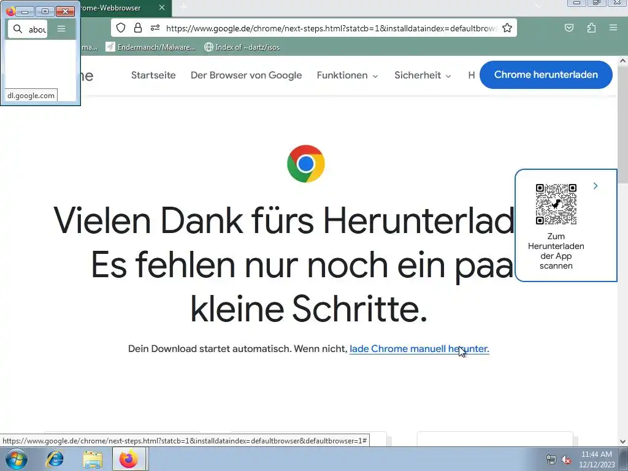Open the Save to Pocket icon
The width and height of the screenshot is (628, 471).
coord(569,28)
